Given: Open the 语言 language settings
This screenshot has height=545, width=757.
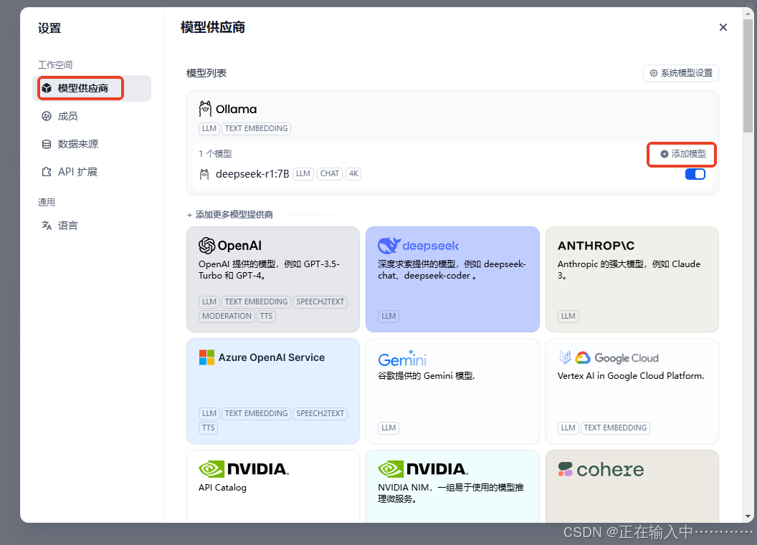Looking at the screenshot, I should [x=92, y=226].
